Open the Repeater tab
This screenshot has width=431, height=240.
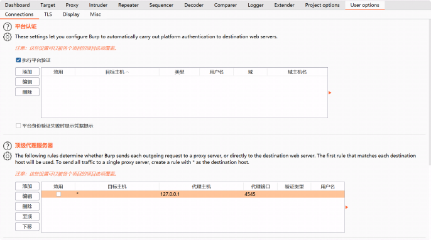tap(128, 5)
